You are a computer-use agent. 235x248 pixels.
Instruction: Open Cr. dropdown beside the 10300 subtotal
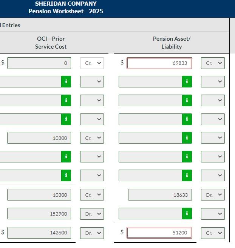(x=92, y=195)
